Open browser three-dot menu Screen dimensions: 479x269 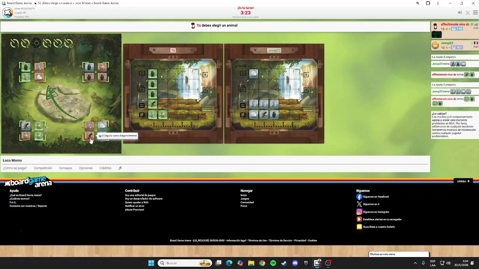pyautogui.click(x=438, y=3)
